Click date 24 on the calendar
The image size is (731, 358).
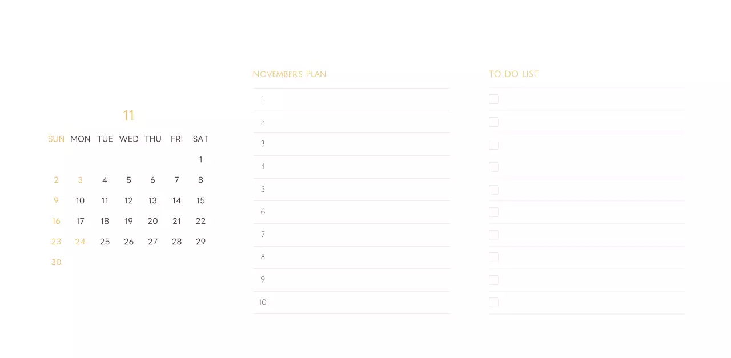pos(80,242)
